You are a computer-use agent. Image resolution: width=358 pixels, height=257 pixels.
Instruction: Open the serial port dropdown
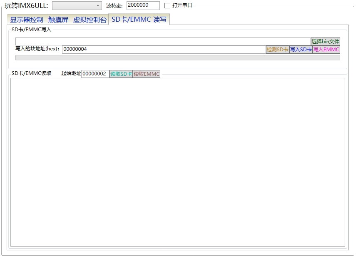pyautogui.click(x=77, y=6)
